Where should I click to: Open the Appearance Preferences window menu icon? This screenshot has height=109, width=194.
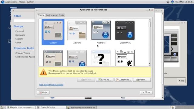(37, 10)
